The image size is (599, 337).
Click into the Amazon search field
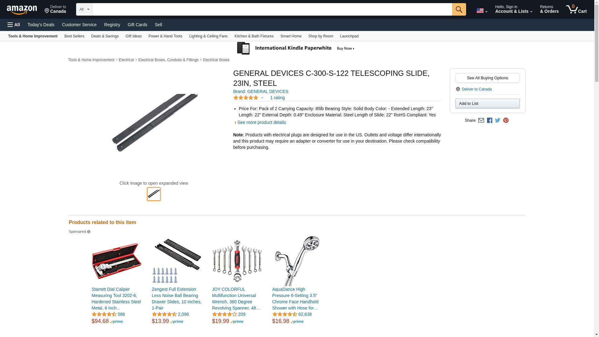(272, 9)
